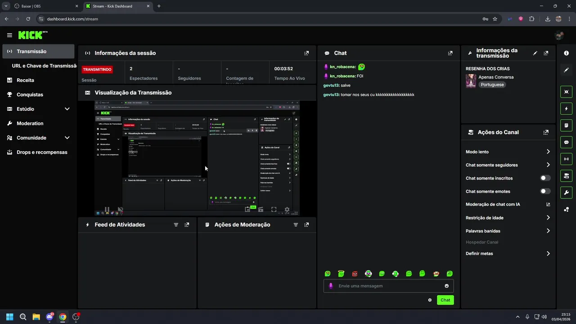This screenshot has width=576, height=324.
Task: Open the browser tab search dropdown
Action: pos(6,6)
